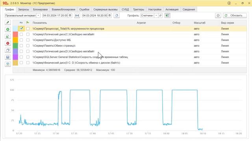252x141 pixels.
Task: Click the red color swatch of Логический диск(C:)
Action: click(15, 34)
